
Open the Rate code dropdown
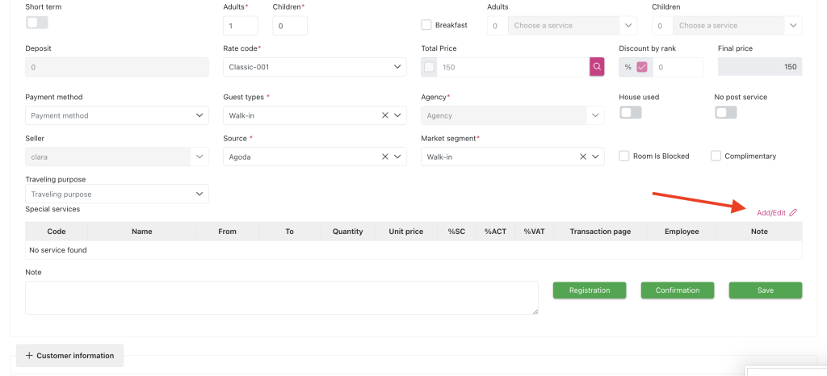coord(314,67)
